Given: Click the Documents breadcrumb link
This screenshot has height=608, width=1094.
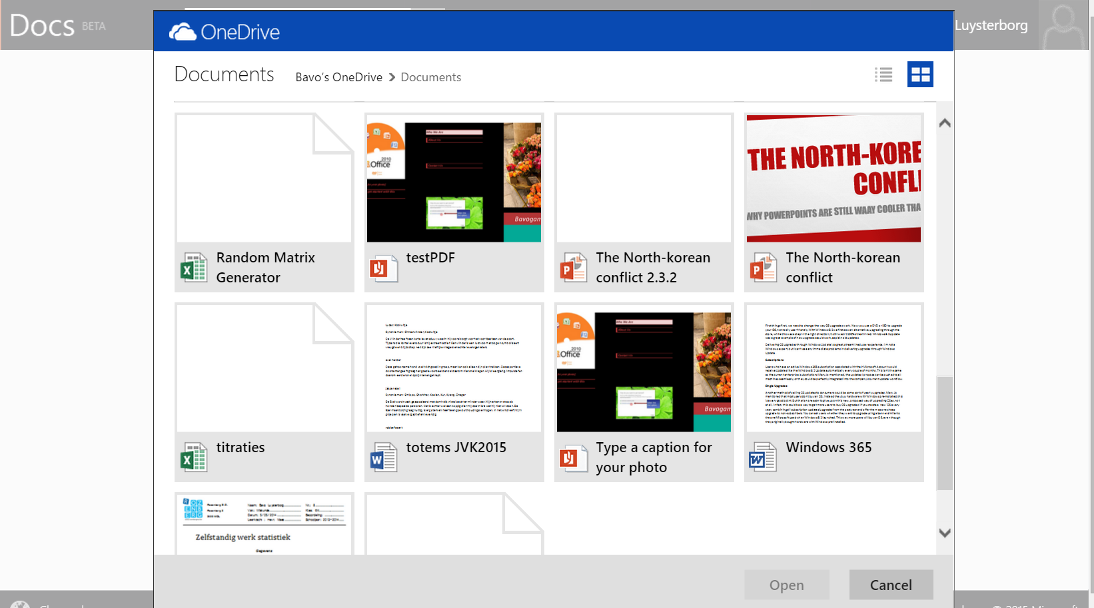Looking at the screenshot, I should pos(431,77).
